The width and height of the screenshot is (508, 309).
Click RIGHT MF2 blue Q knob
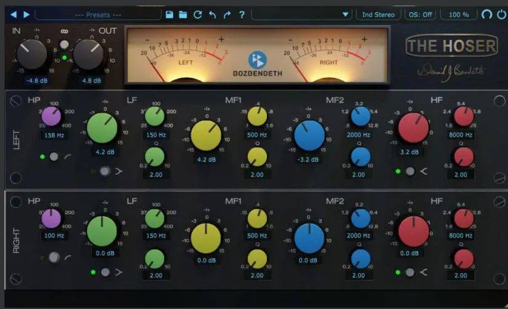[361, 259]
